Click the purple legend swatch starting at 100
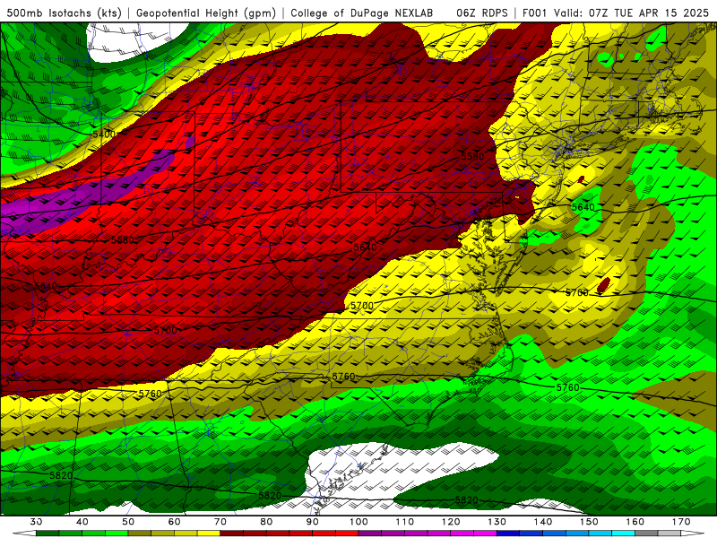Image resolution: width=717 pixels, height=538 pixels. click(x=370, y=534)
